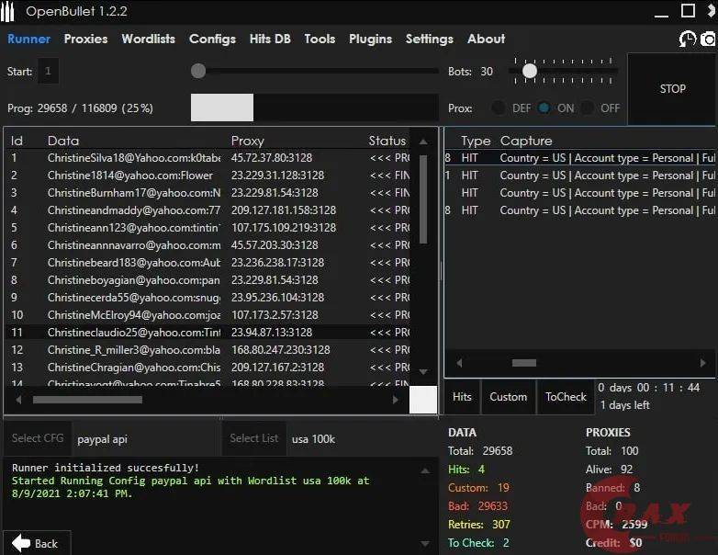
Task: Go Back using the Back button
Action: (x=37, y=544)
